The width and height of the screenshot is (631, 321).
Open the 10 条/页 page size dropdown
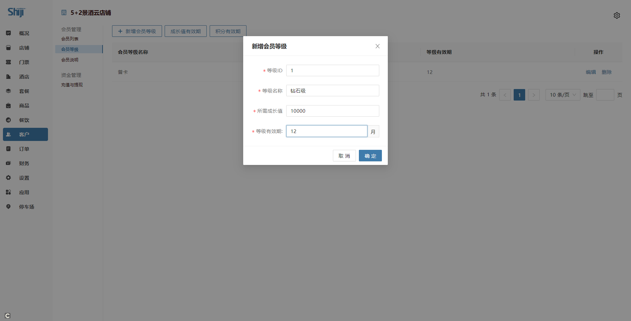(x=563, y=95)
